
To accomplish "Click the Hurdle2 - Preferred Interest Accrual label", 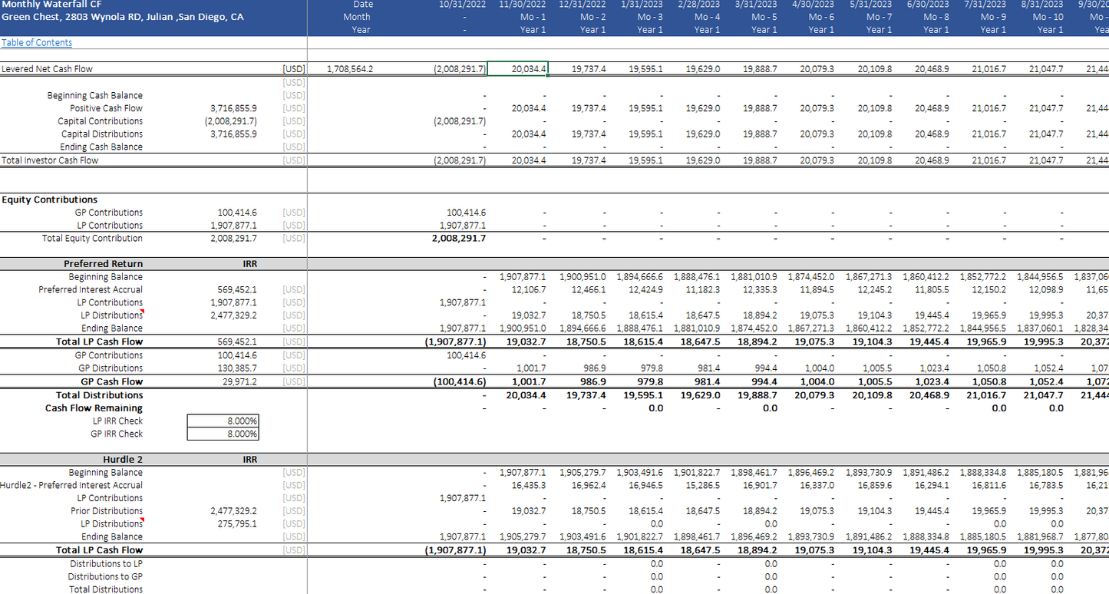I will [x=71, y=486].
